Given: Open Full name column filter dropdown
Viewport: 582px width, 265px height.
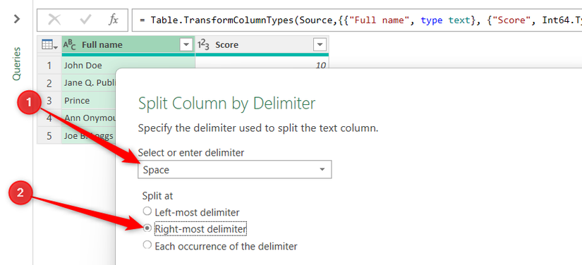Looking at the screenshot, I should click(186, 45).
